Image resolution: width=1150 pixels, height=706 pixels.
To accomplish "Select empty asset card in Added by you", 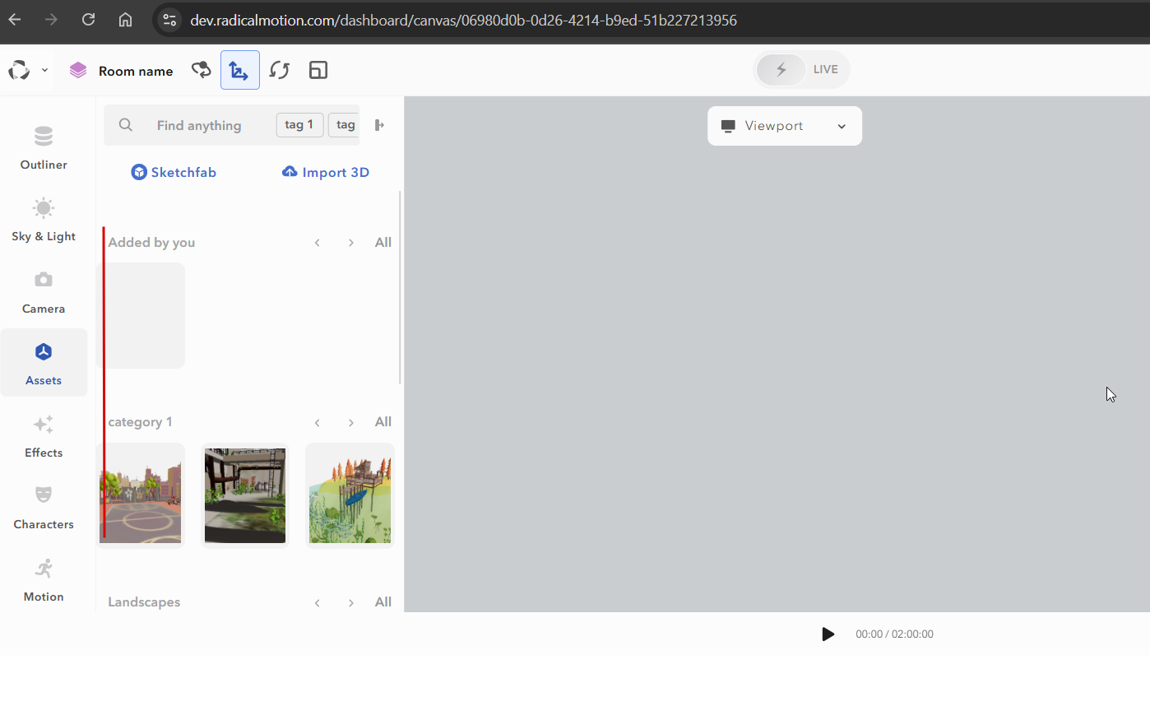I will tap(141, 315).
